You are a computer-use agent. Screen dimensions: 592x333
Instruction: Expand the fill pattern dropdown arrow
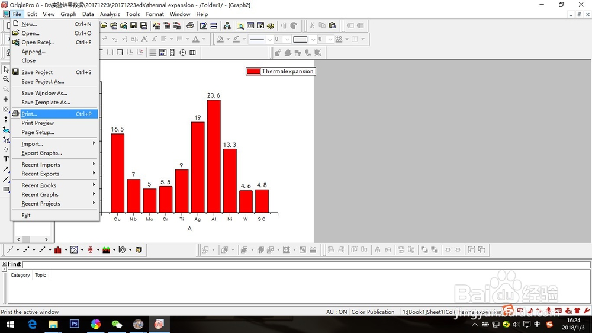coord(347,39)
